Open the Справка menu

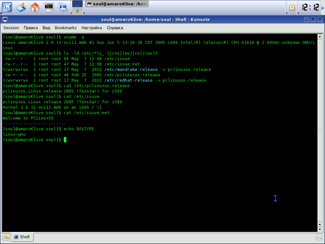pos(115,28)
